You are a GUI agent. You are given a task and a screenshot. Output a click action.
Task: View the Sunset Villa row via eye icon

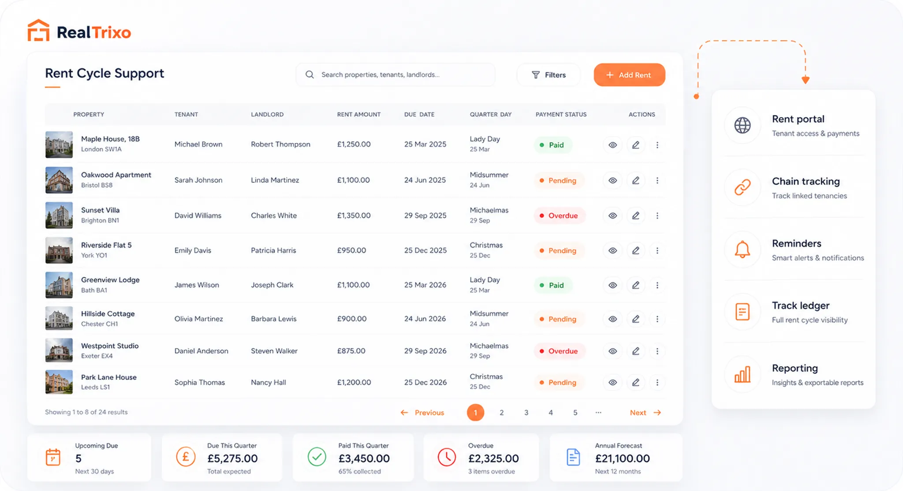(612, 216)
